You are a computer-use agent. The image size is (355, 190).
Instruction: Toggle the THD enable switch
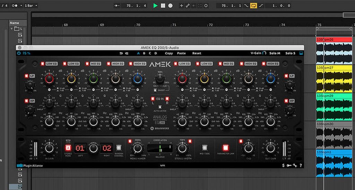[241, 141]
